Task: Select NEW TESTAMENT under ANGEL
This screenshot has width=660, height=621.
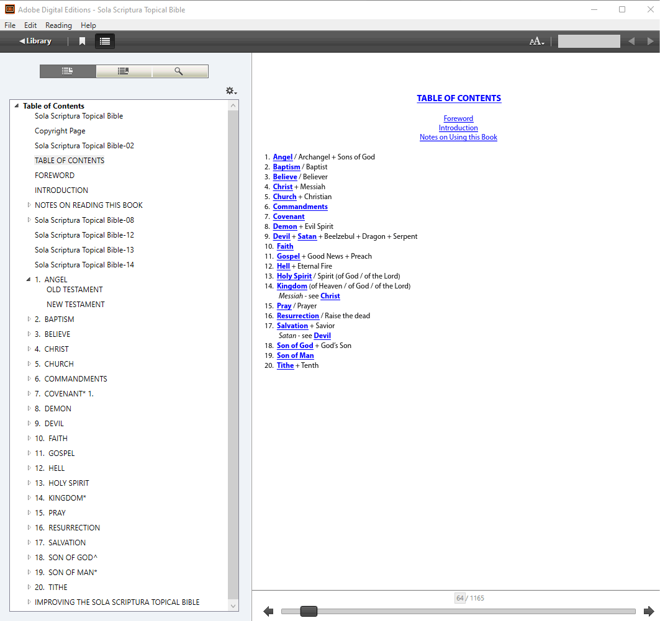Action: [76, 305]
